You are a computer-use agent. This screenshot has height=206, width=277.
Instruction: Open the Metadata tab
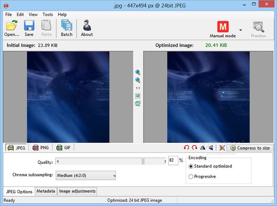coord(46,191)
